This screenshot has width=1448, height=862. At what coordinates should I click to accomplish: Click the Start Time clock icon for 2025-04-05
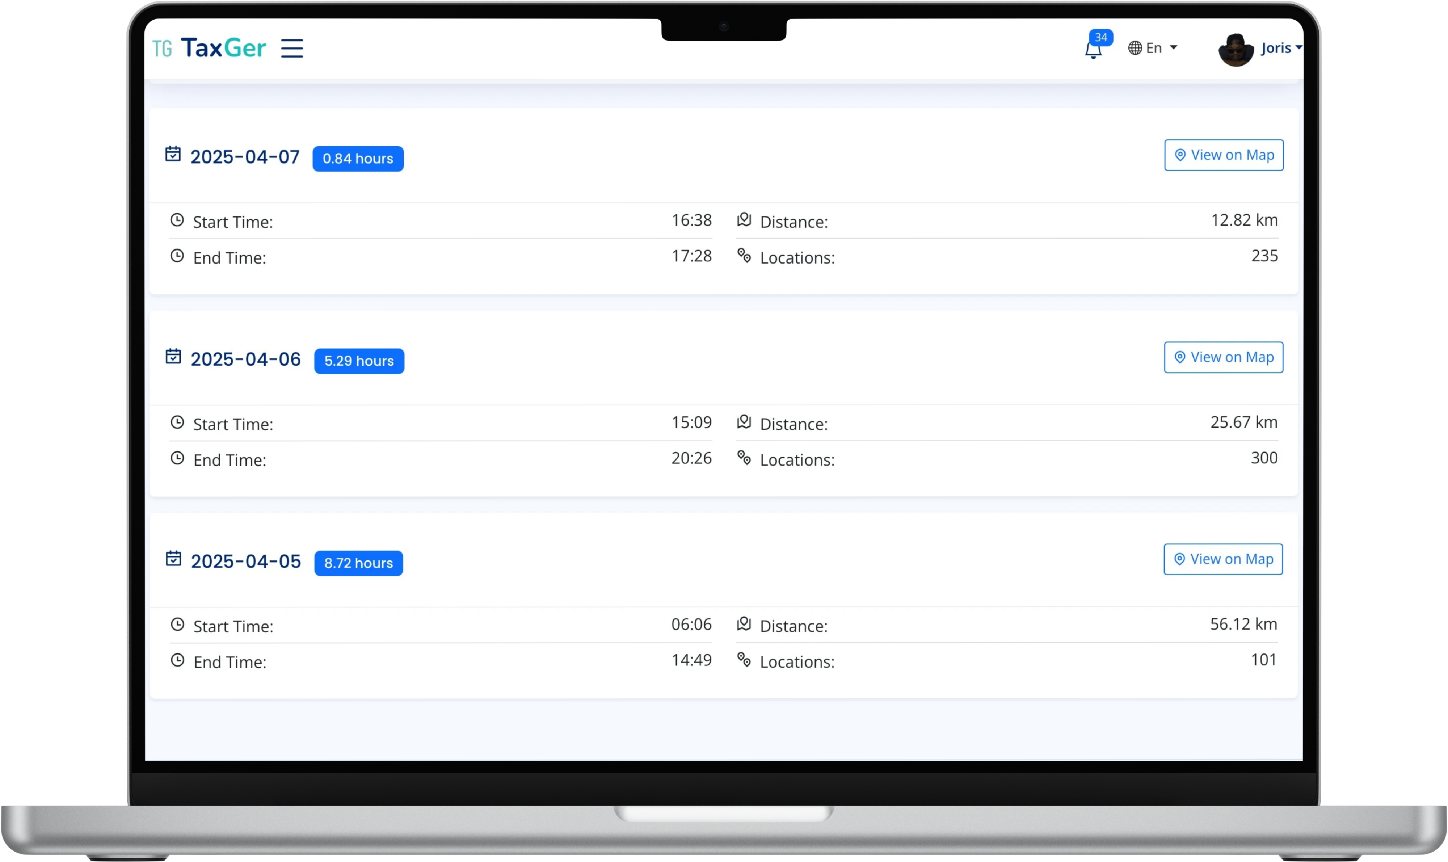click(177, 625)
